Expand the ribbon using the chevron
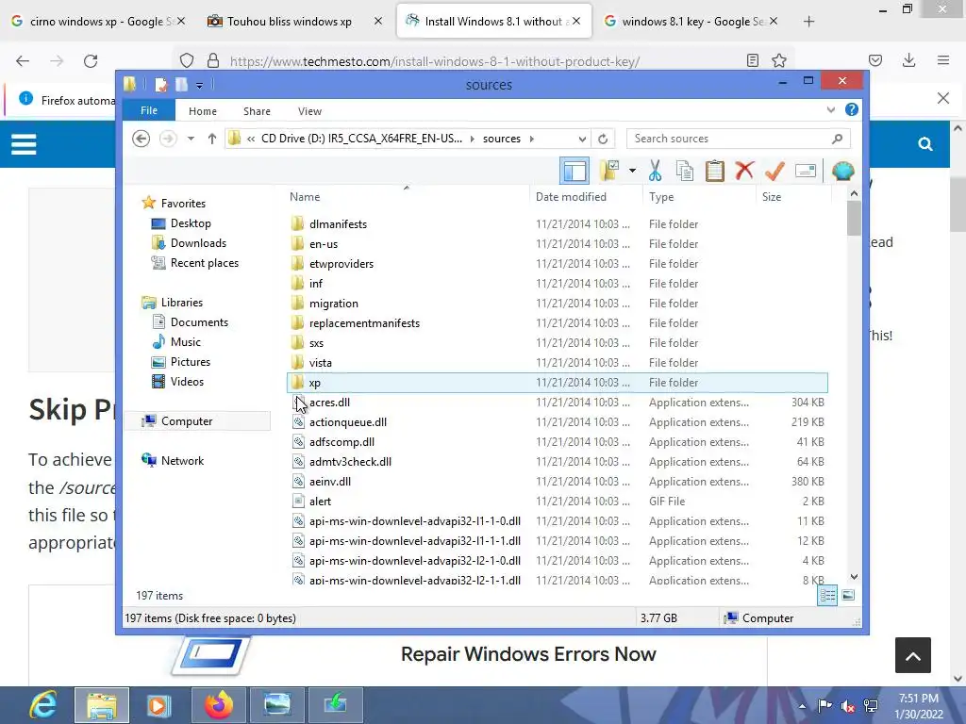Image resolution: width=966 pixels, height=724 pixels. [x=830, y=110]
